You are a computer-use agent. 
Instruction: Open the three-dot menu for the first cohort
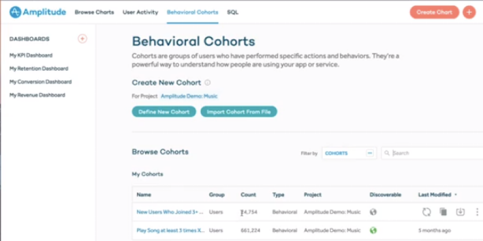coord(477,212)
